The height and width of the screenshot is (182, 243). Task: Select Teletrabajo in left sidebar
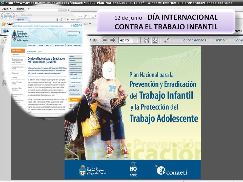(x=15, y=78)
